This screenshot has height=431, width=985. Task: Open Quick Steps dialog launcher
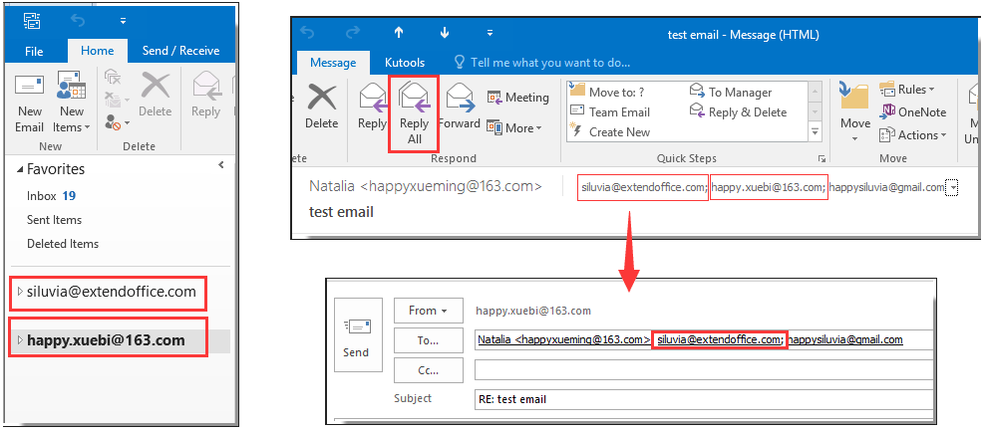821,158
